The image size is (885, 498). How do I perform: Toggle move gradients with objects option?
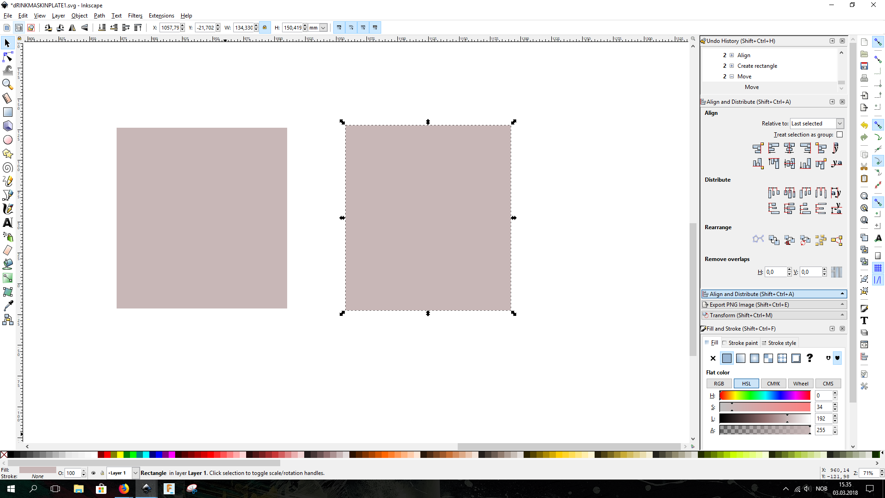(363, 28)
